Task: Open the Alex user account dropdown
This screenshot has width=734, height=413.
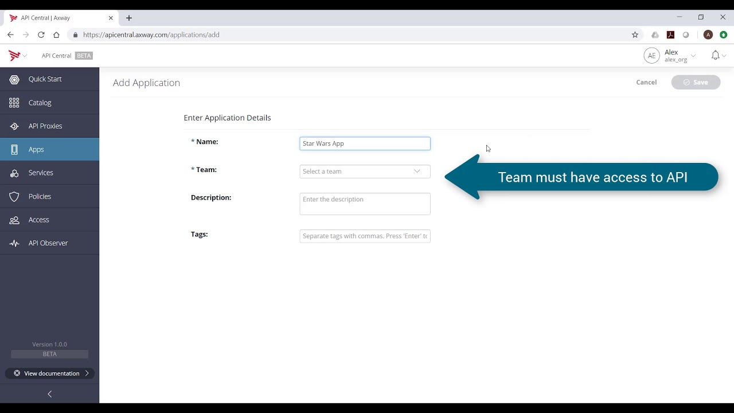Action: [x=680, y=56]
